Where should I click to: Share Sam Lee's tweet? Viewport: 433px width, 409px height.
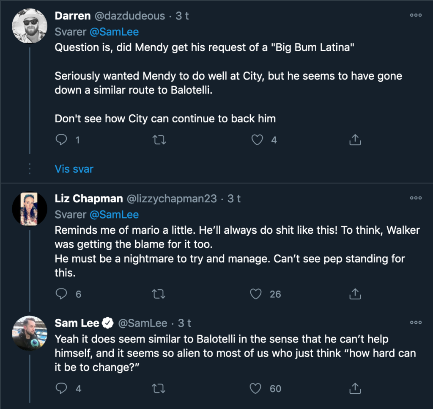coord(355,388)
